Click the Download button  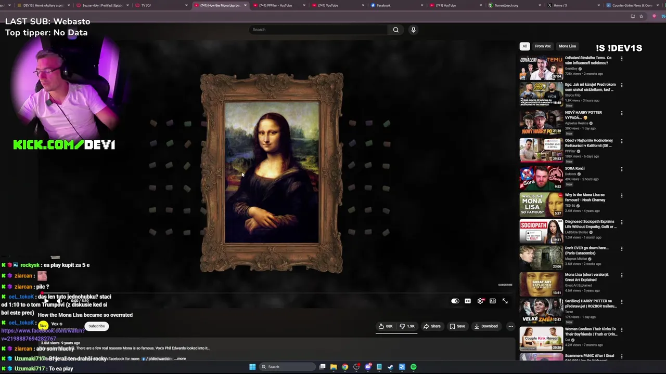coord(486,326)
